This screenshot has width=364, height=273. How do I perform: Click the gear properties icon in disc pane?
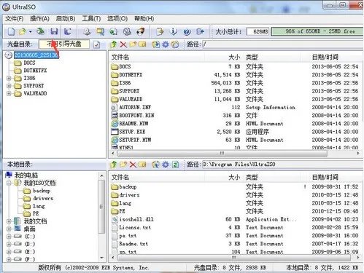point(166,44)
